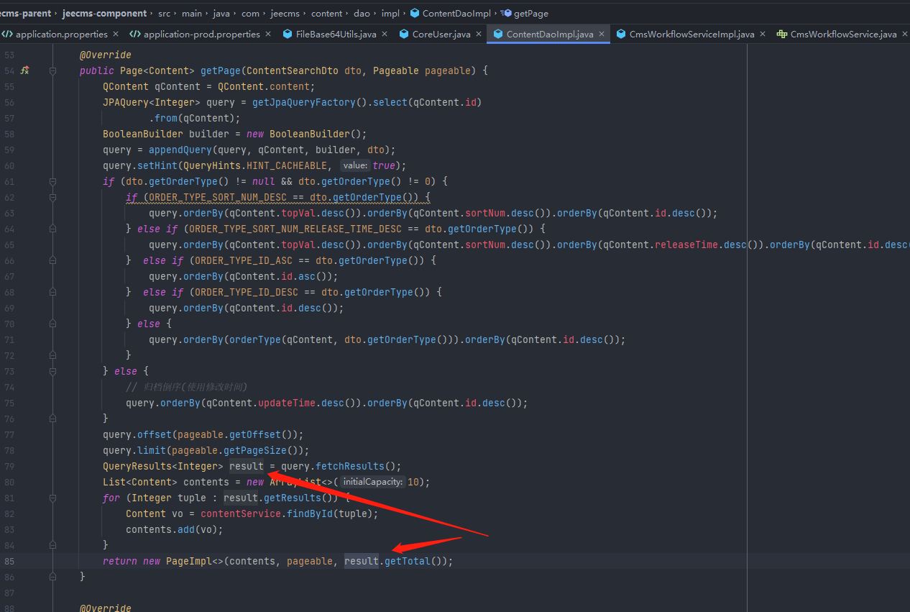This screenshot has width=910, height=612.
Task: Click the CmsWorkflowService.java interface file icon
Action: [781, 34]
